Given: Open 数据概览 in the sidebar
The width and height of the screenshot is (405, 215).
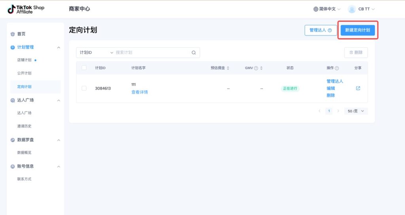Looking at the screenshot, I should [24, 153].
